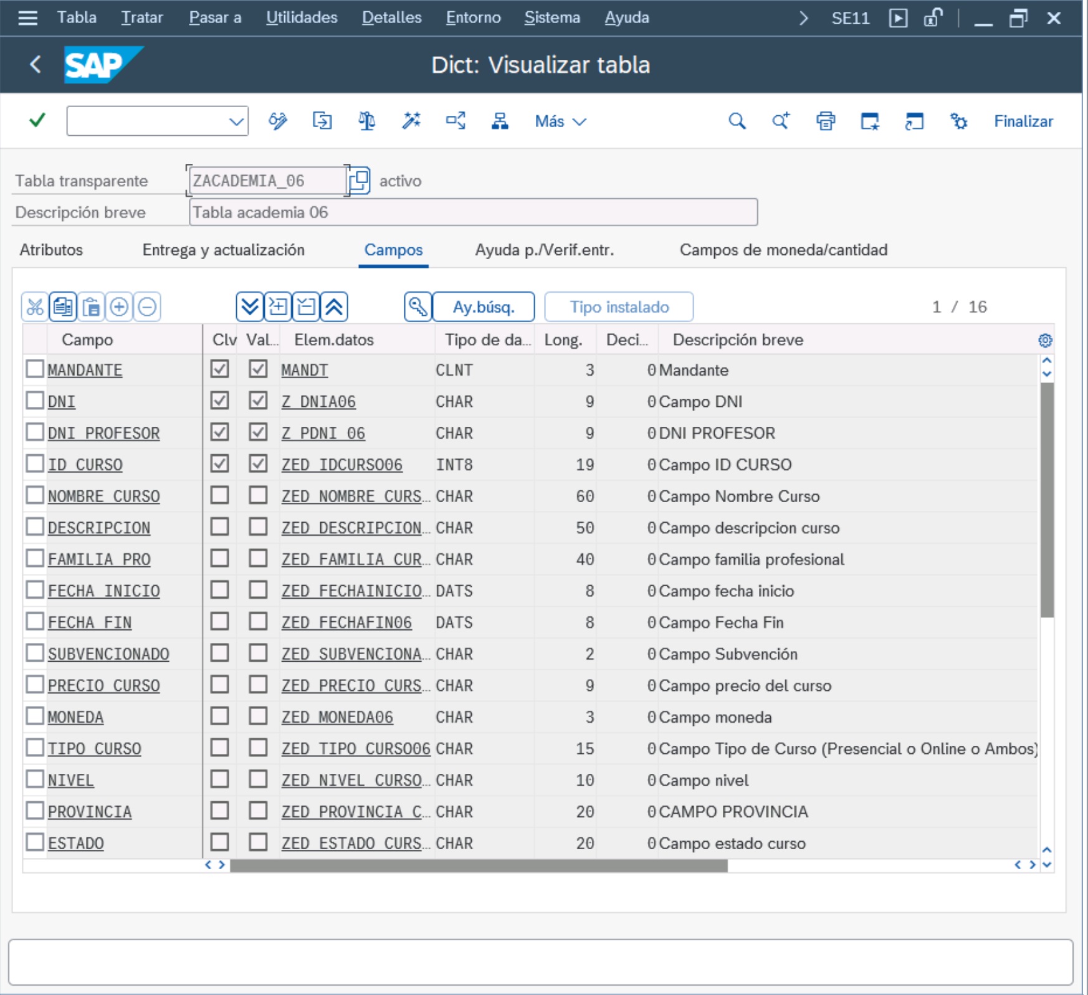Open the command field dropdown
Screen dimensions: 1088x995
(x=236, y=121)
